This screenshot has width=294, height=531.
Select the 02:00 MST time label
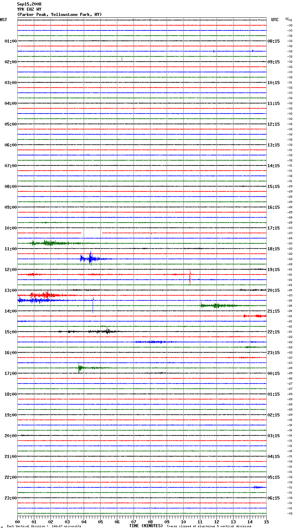(x=10, y=62)
